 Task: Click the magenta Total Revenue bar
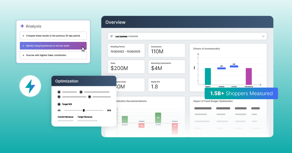(x=248, y=76)
